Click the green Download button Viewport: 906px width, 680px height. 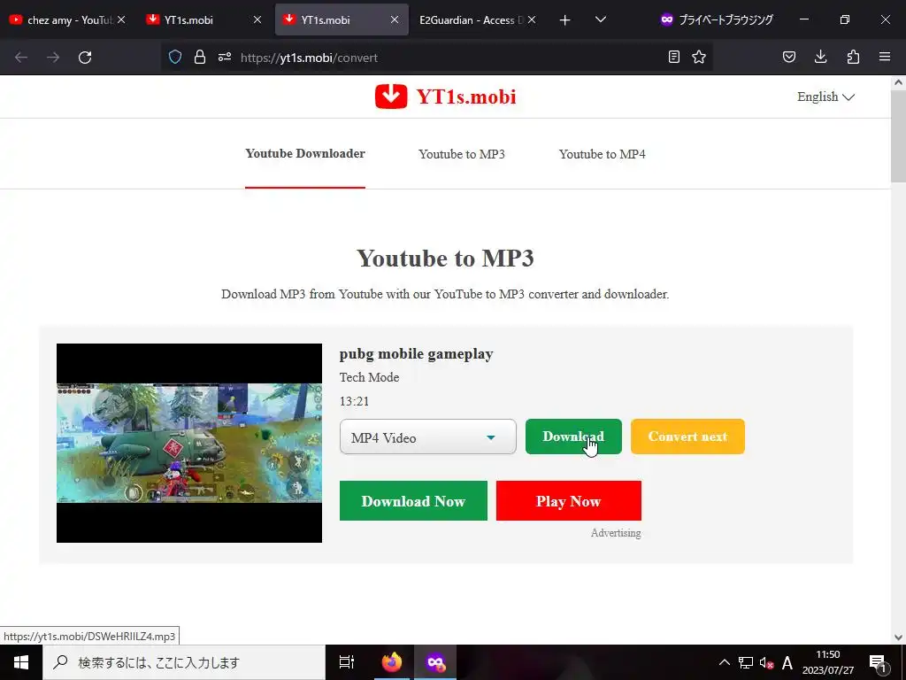pyautogui.click(x=573, y=437)
